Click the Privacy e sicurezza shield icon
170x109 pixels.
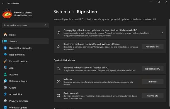[x=5, y=101]
